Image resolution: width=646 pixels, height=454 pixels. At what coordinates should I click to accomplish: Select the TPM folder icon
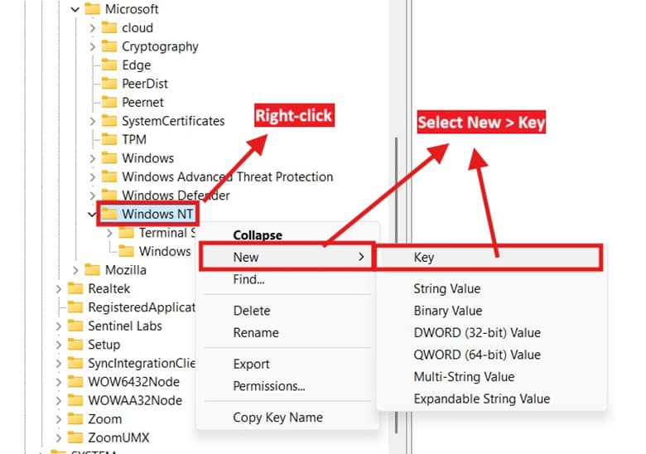(x=108, y=139)
